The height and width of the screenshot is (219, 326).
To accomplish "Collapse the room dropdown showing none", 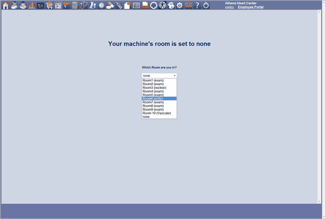I will click(x=159, y=75).
